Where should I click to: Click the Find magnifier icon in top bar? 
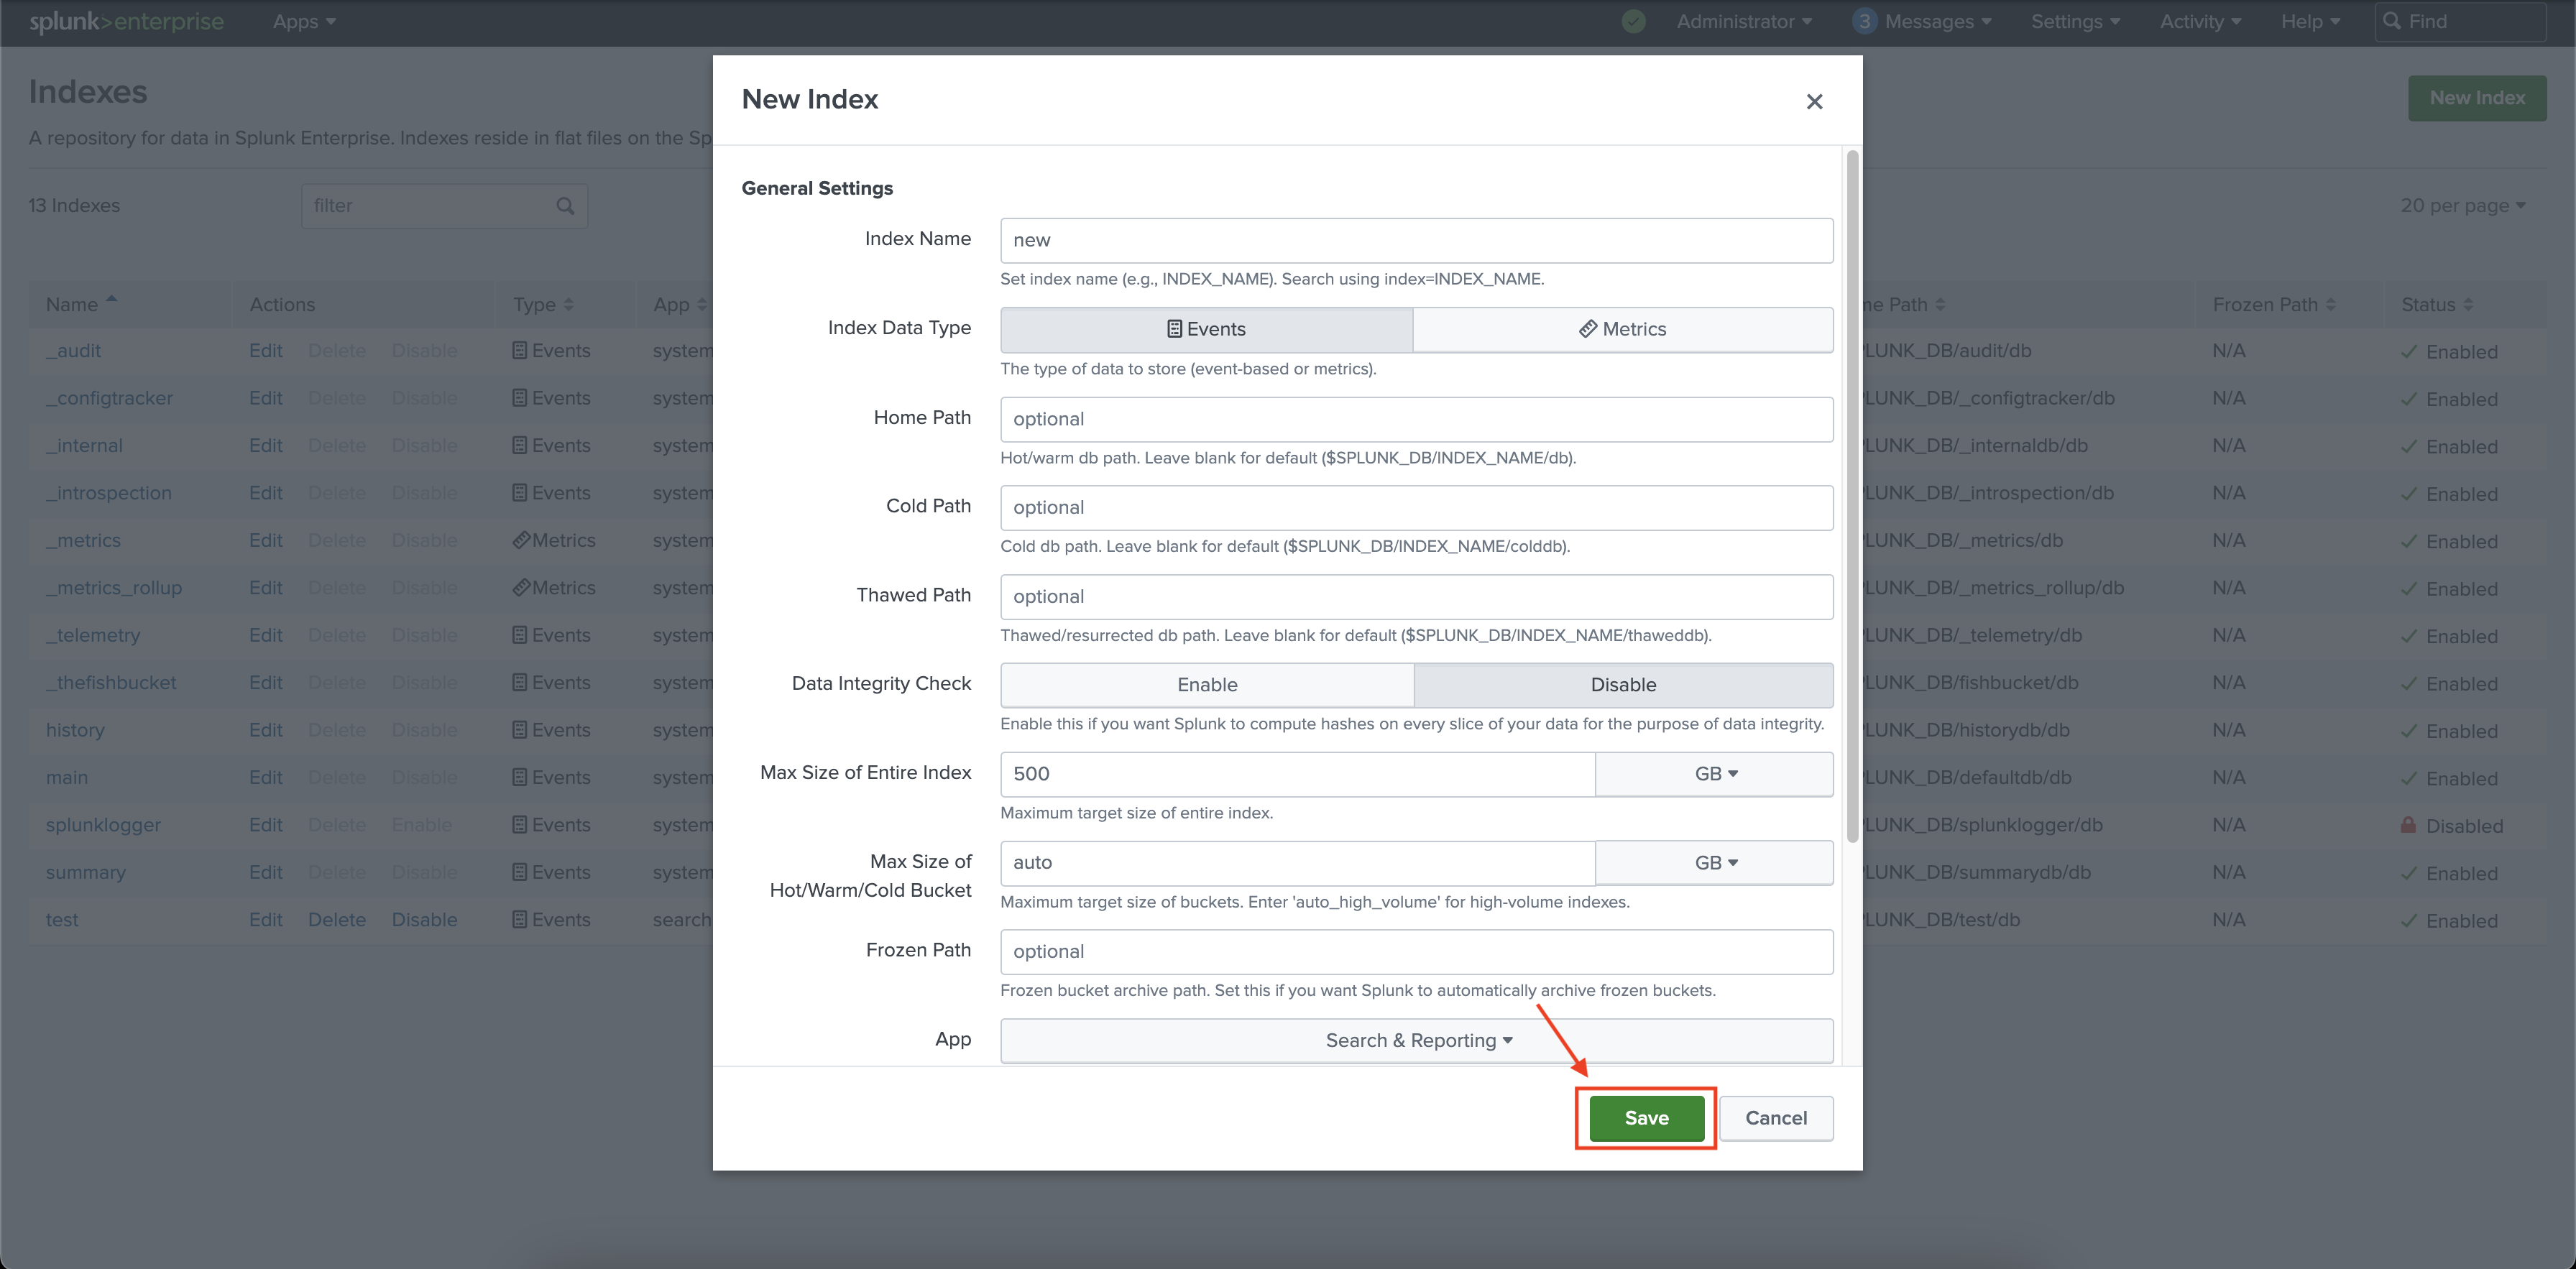(x=2392, y=22)
